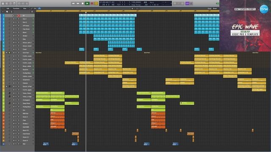This screenshot has height=152, width=271.
Task: Show Global Tracks with the header icon
Action: point(32,12)
